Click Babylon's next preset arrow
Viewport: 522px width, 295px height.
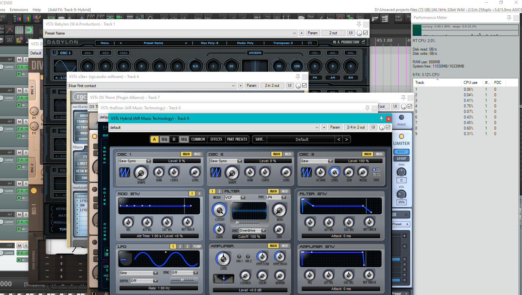[186, 43]
